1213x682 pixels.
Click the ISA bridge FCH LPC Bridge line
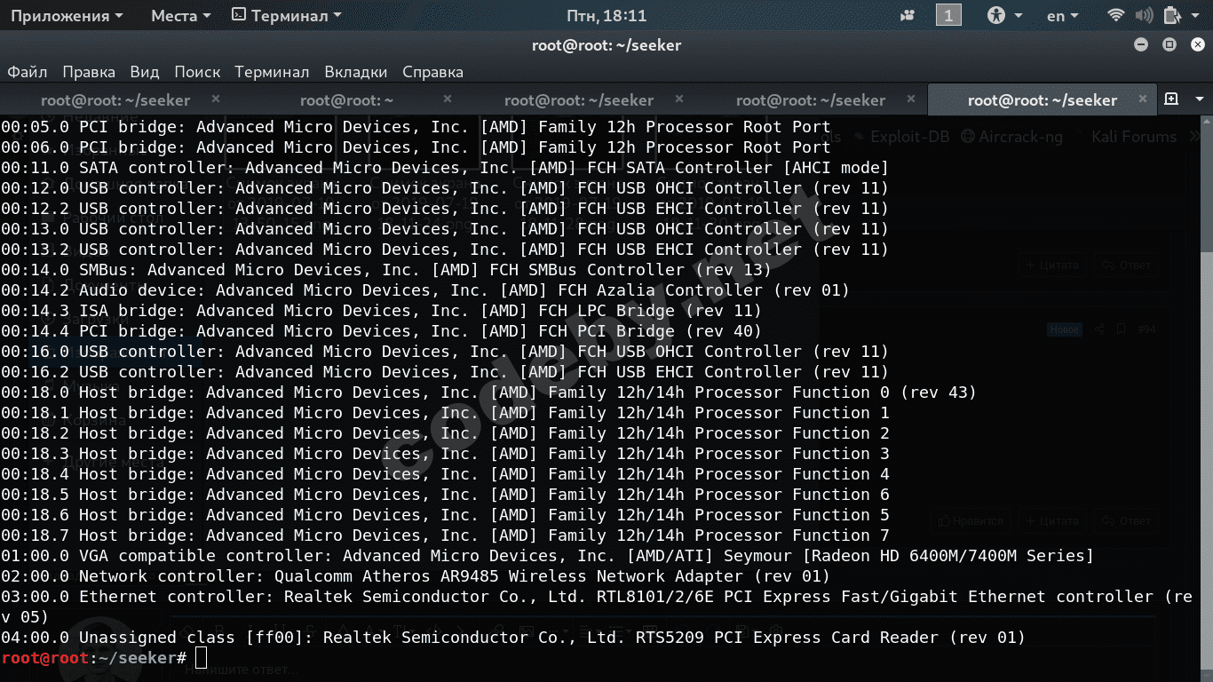click(381, 311)
